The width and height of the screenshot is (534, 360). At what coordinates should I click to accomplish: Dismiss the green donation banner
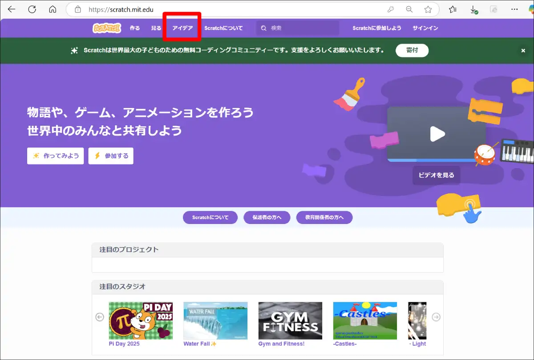coord(523,51)
